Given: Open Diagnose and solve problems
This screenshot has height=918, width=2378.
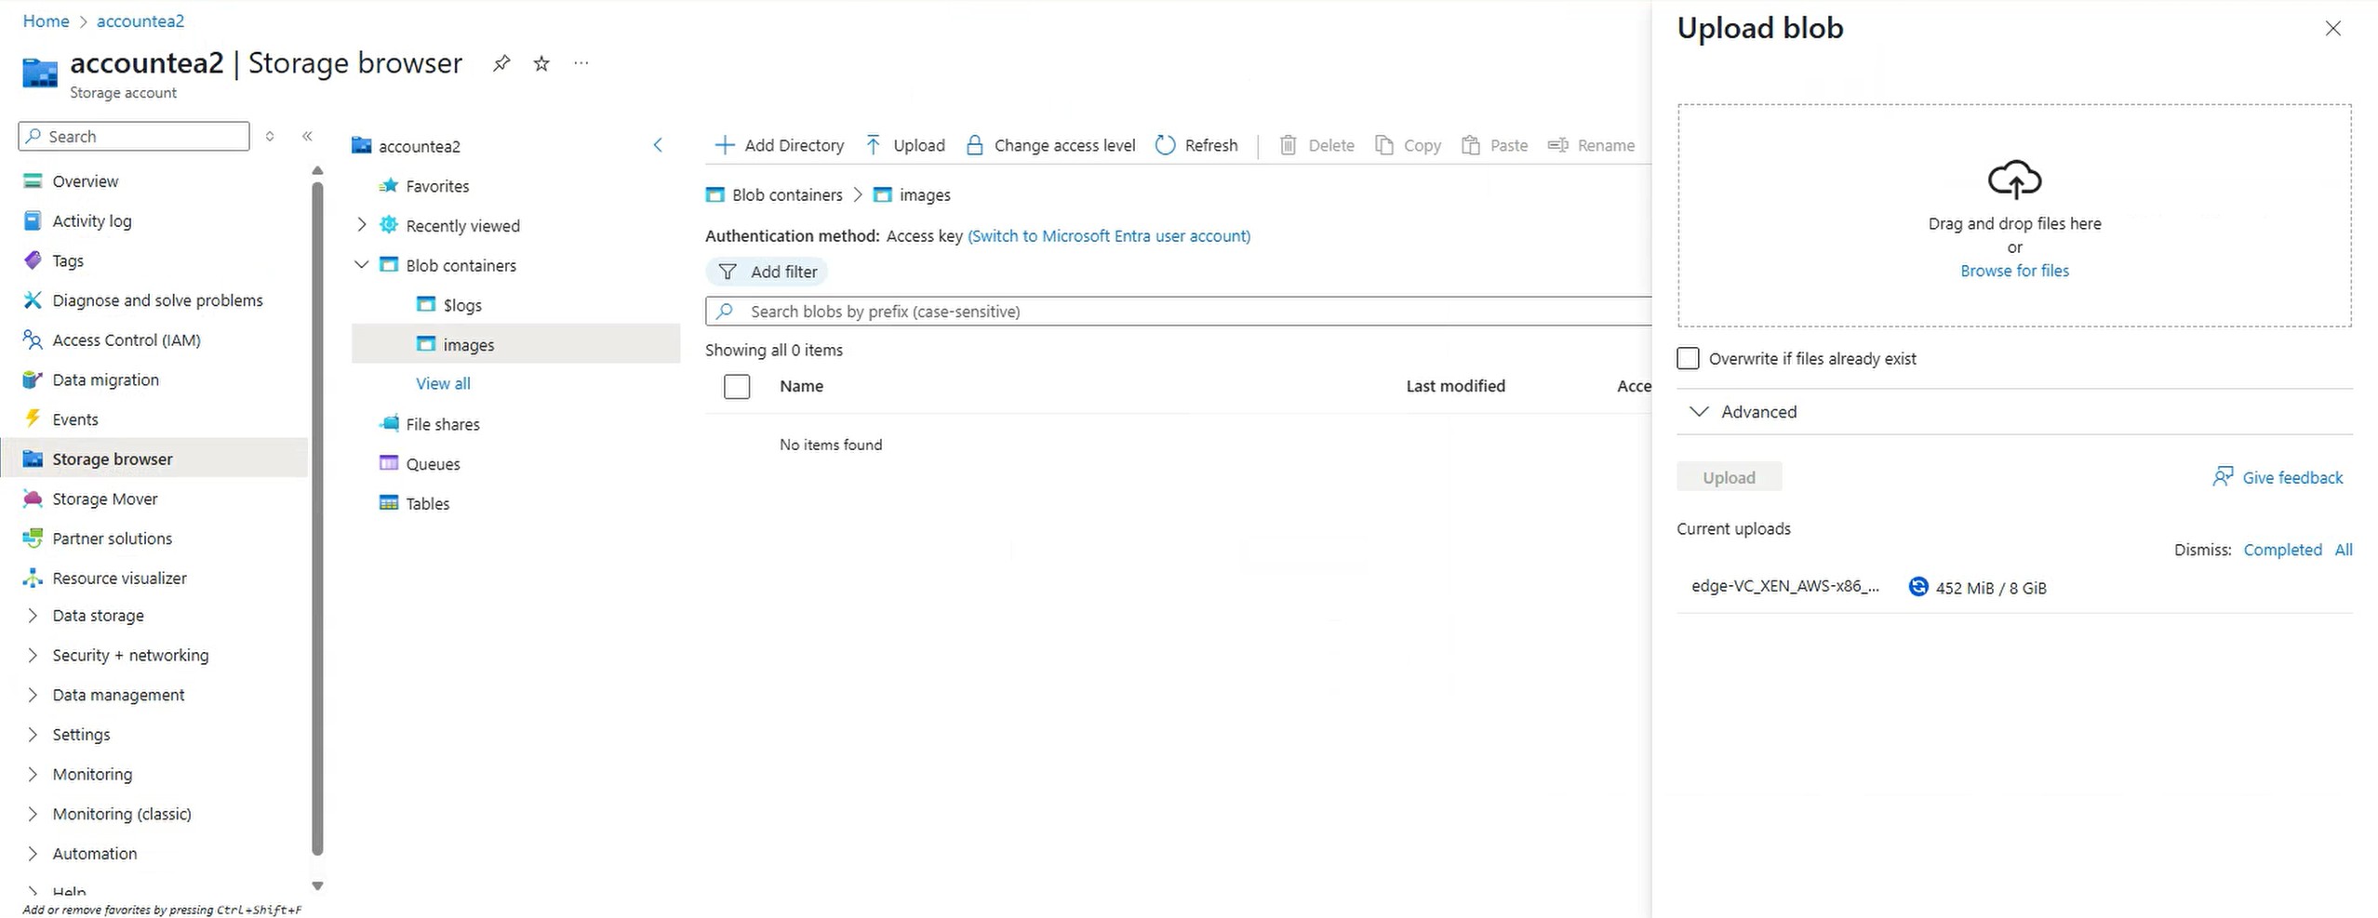Looking at the screenshot, I should click(x=157, y=300).
